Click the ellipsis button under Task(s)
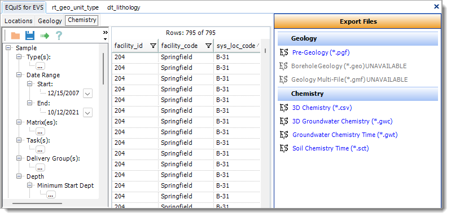 coord(40,149)
